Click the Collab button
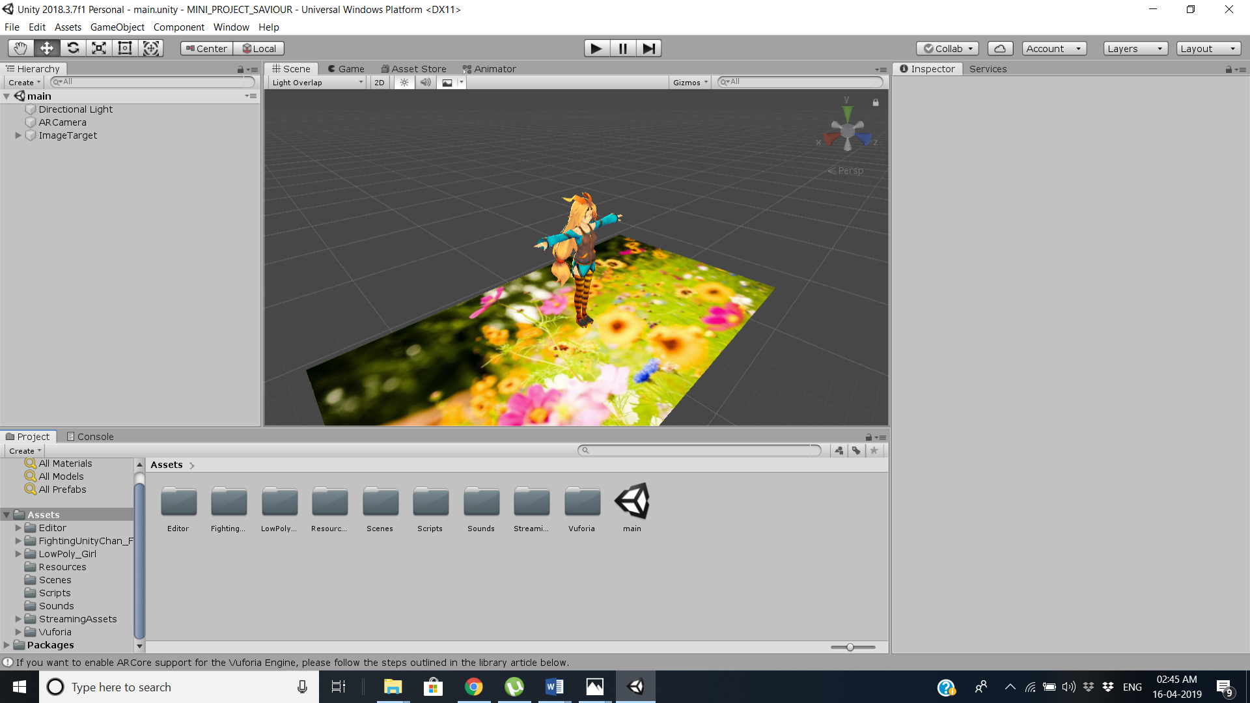 947,48
